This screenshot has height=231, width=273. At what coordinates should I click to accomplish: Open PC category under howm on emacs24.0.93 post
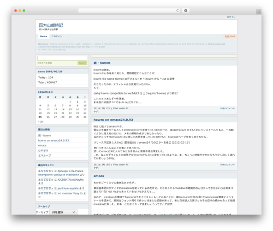click(x=127, y=164)
